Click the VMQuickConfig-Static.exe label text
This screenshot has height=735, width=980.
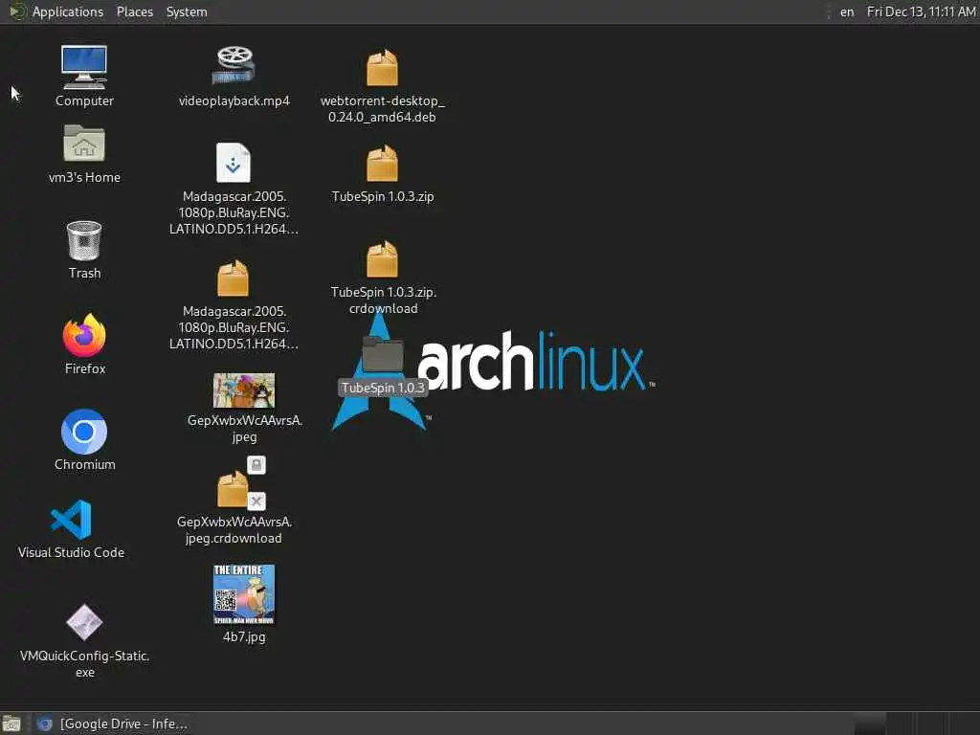point(84,664)
